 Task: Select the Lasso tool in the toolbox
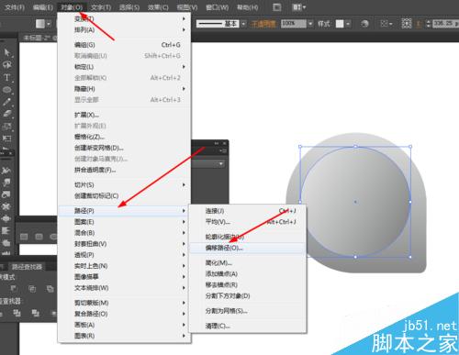pyautogui.click(x=6, y=65)
